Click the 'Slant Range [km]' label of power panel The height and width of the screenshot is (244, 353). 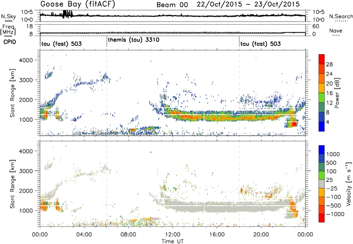point(12,93)
